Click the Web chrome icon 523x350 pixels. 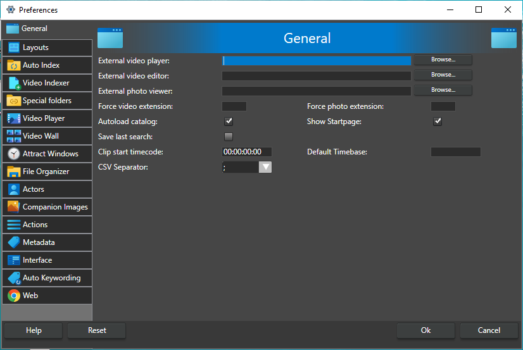point(13,296)
